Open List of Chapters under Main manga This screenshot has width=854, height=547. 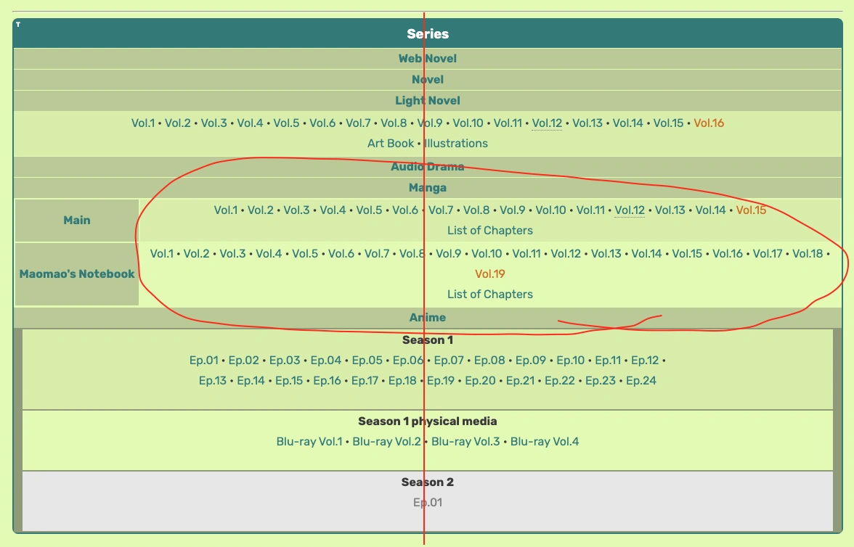pos(490,230)
